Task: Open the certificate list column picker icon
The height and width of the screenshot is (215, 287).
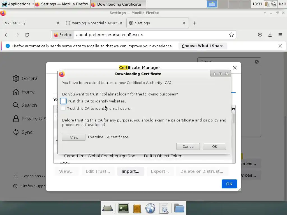Action: tap(233, 109)
